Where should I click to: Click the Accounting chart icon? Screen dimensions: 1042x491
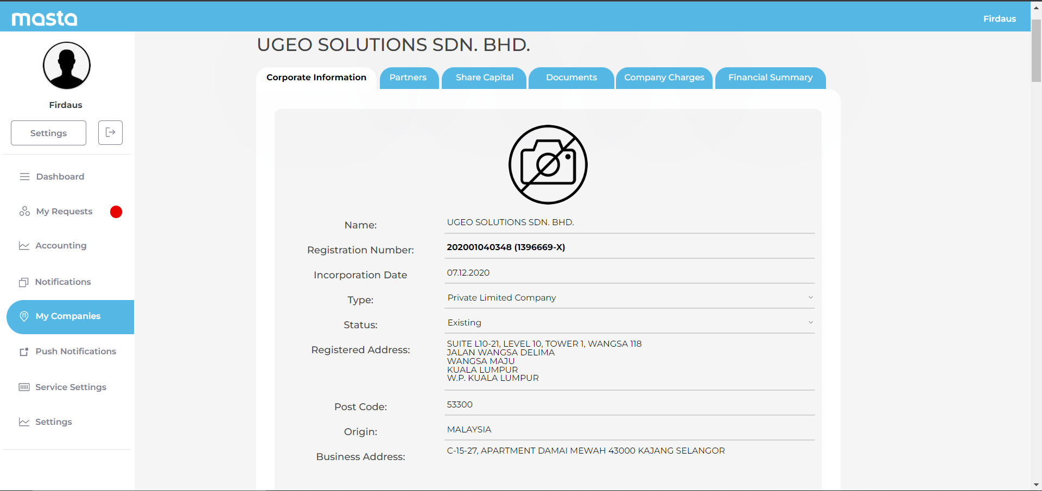pyautogui.click(x=24, y=246)
